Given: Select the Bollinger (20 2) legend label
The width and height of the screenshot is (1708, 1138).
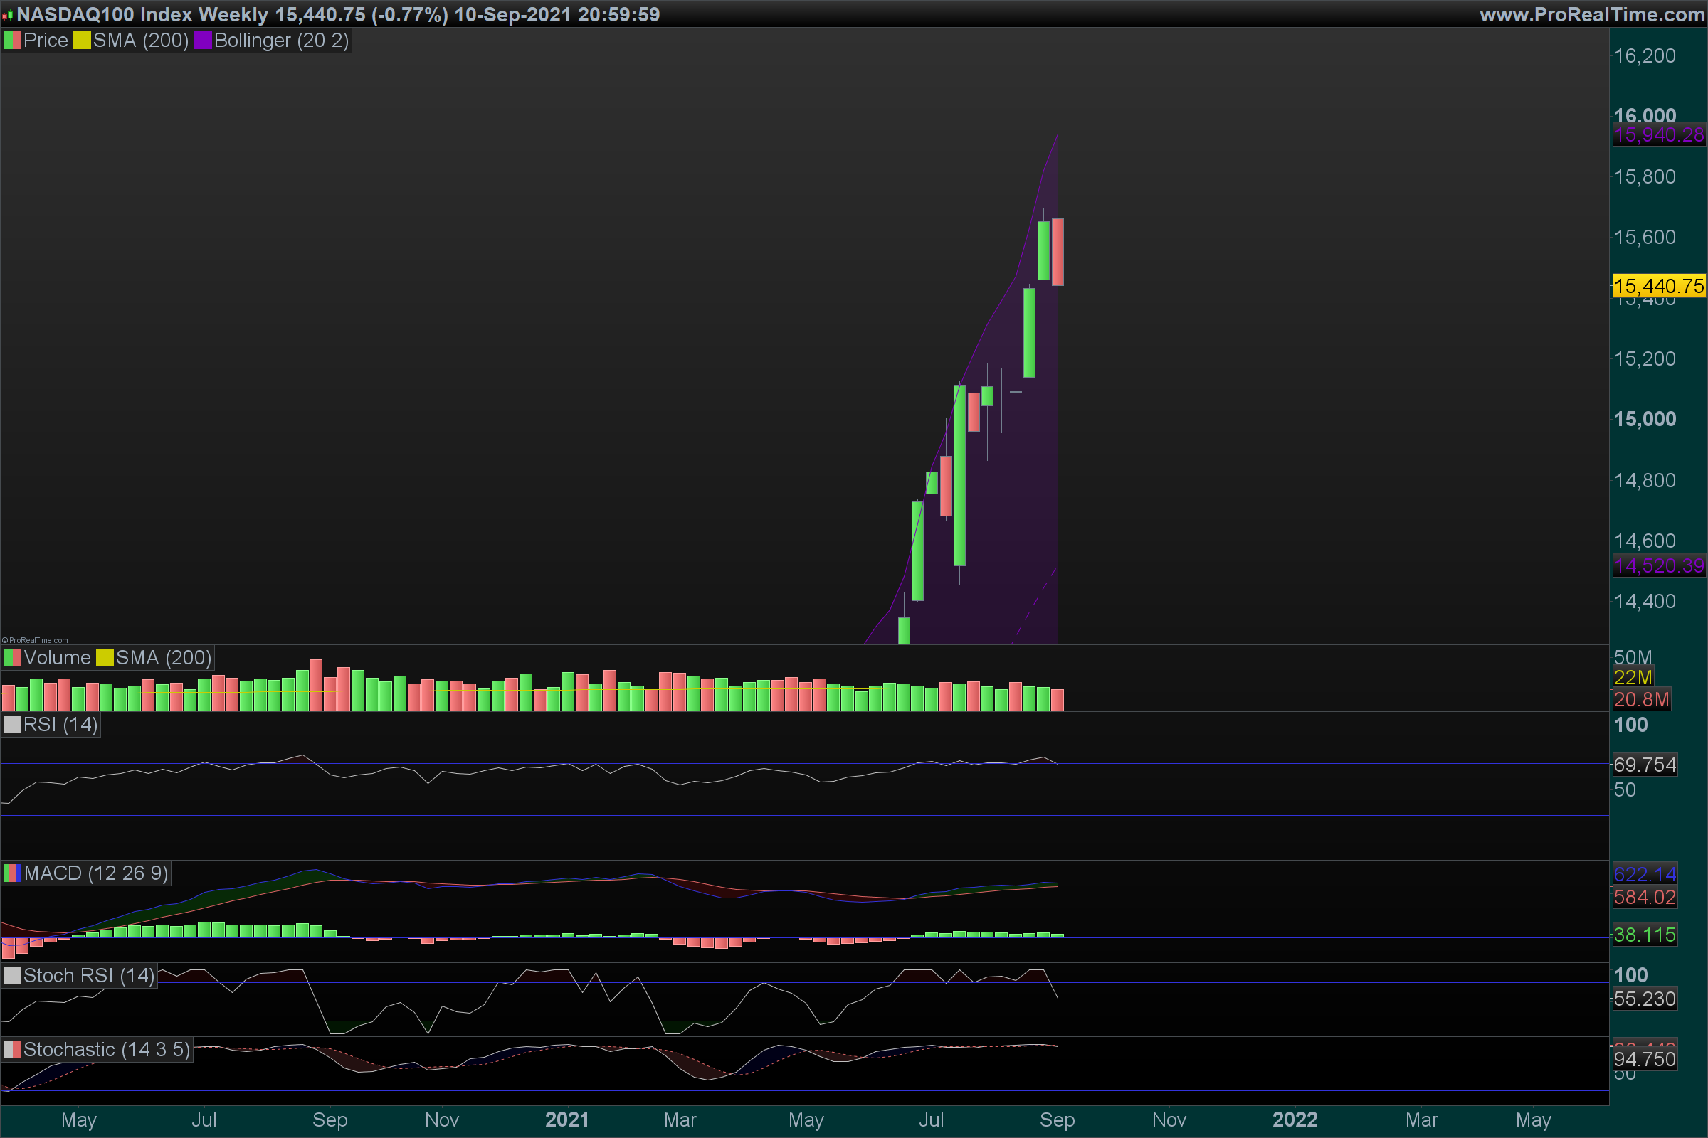Looking at the screenshot, I should tap(281, 41).
